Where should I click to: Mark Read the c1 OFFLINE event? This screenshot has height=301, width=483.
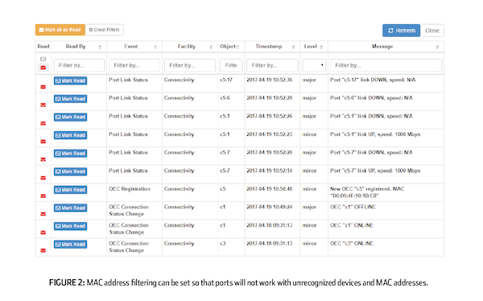(70, 208)
